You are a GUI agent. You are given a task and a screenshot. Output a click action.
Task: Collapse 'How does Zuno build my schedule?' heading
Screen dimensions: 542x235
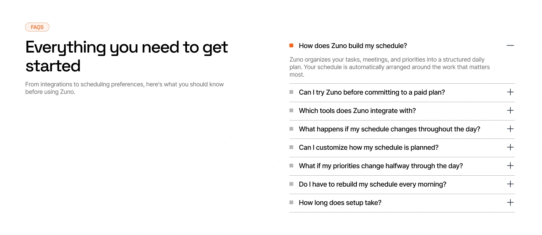coord(402,46)
